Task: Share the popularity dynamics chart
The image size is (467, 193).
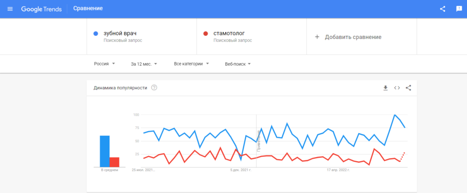Action: 408,88
